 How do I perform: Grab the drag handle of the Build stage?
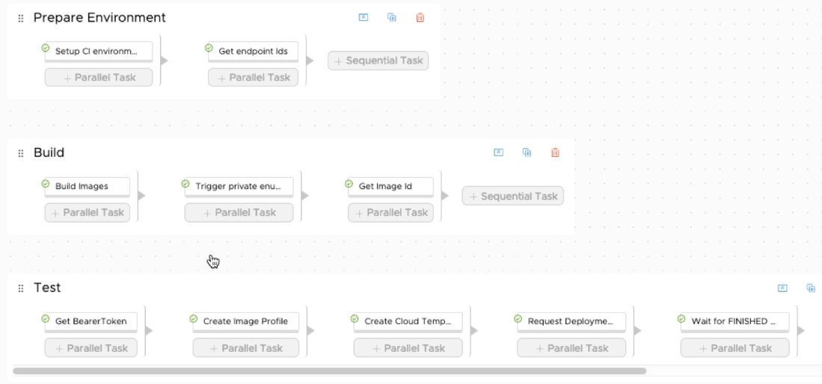[21, 153]
